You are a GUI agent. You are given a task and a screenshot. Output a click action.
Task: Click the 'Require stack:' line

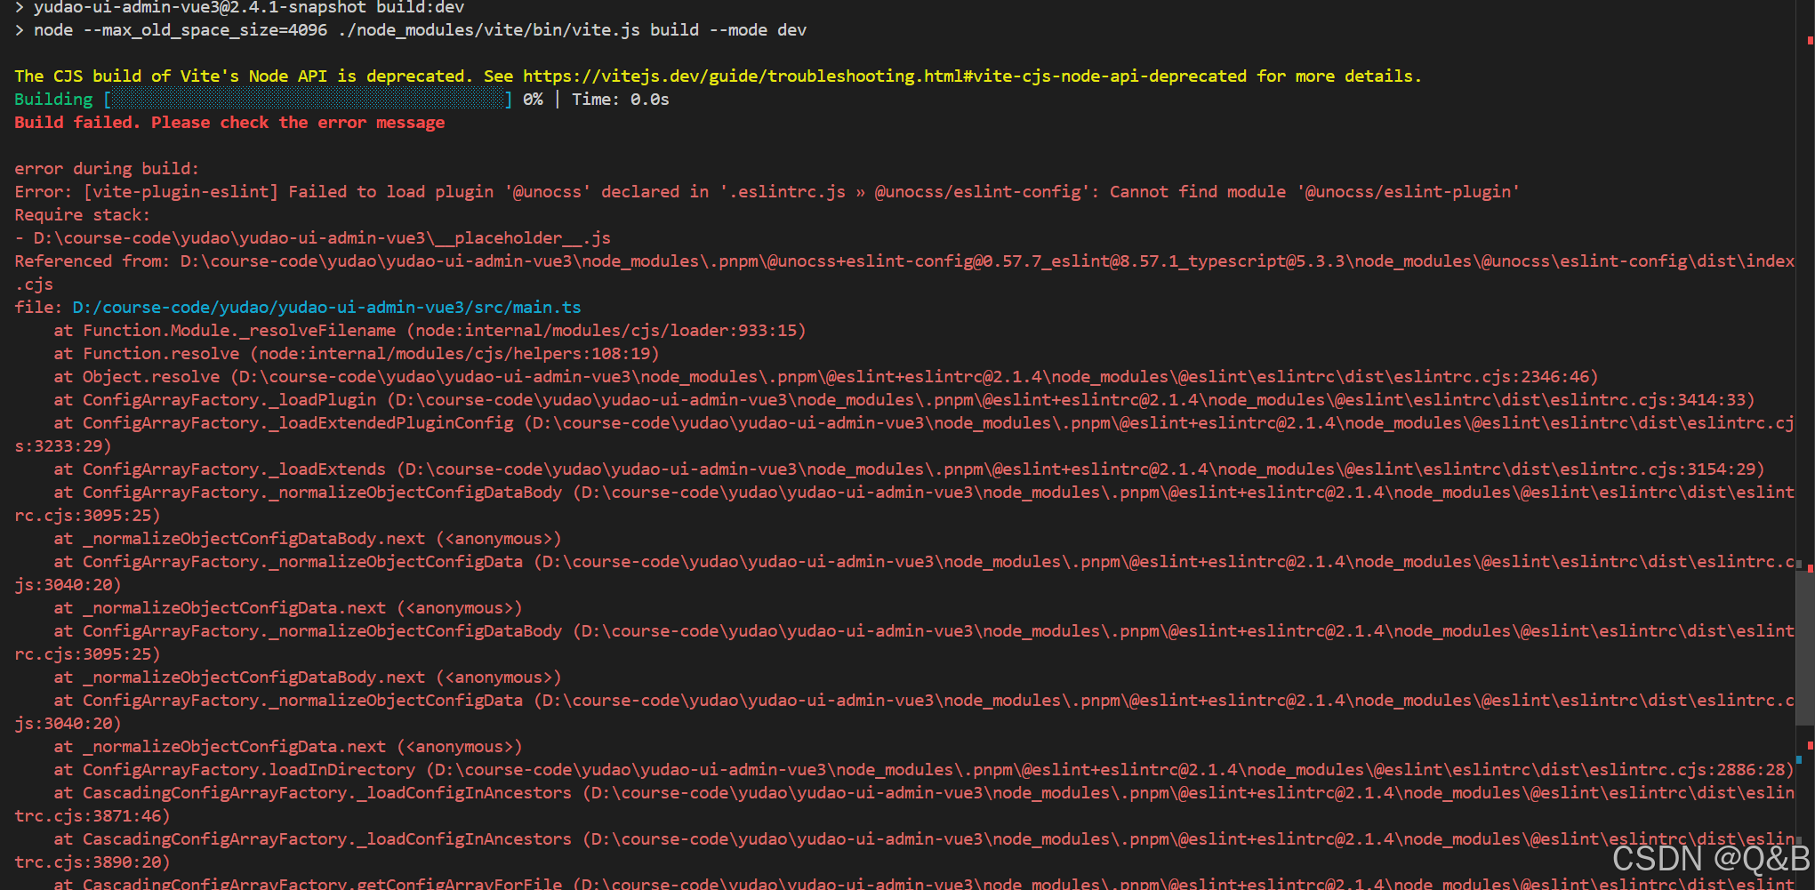83,215
